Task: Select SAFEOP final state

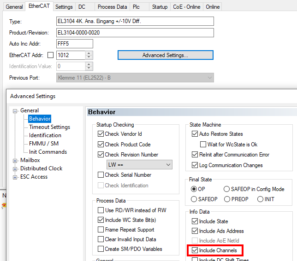Action: [x=194, y=199]
